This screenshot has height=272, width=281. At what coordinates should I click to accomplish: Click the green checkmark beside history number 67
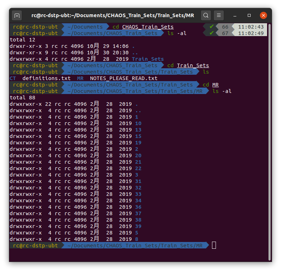click(x=212, y=33)
